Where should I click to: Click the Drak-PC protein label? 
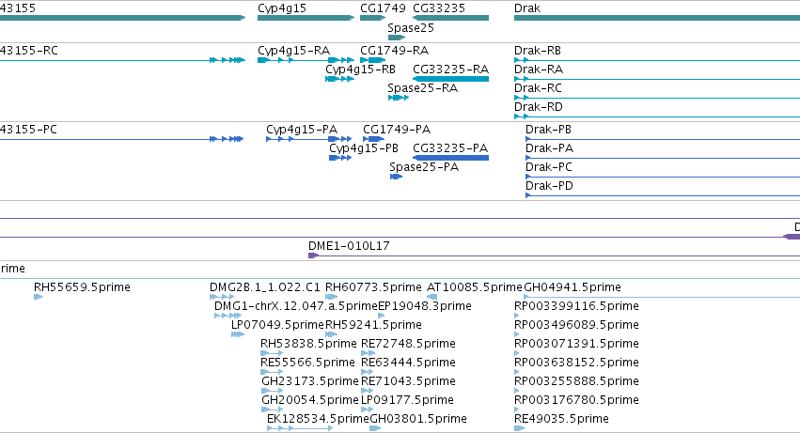pos(548,167)
